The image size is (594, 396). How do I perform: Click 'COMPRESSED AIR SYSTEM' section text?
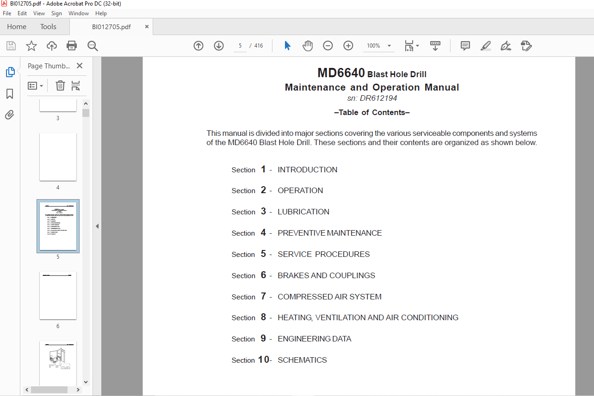(329, 297)
